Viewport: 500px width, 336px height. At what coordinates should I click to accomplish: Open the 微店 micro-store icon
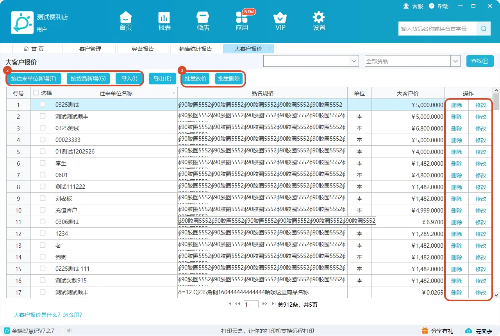coord(203,18)
